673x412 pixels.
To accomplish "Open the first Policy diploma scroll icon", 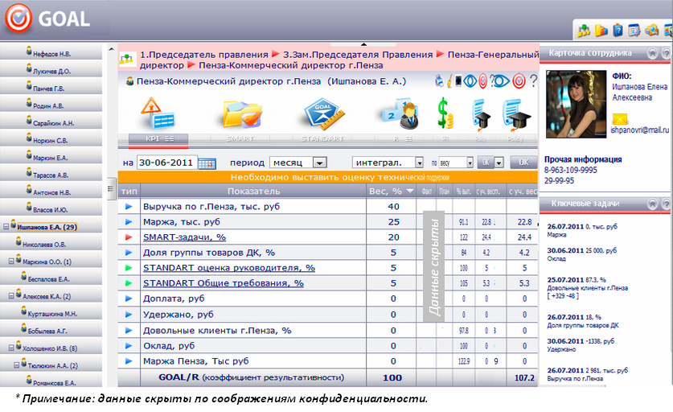I will pos(482,114).
